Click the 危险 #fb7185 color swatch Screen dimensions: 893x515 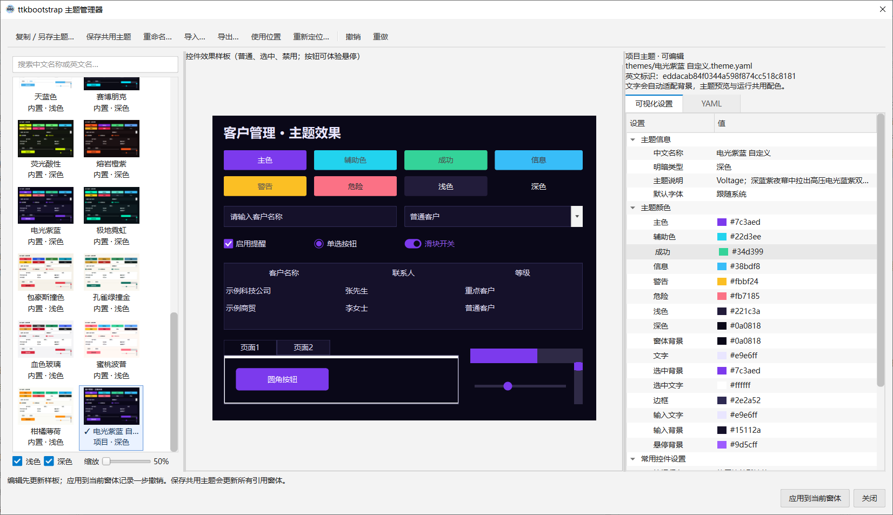tap(722, 296)
